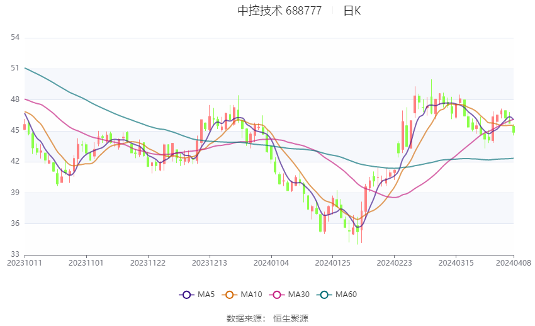Hide the MA60 series via its label

[x=346, y=295]
